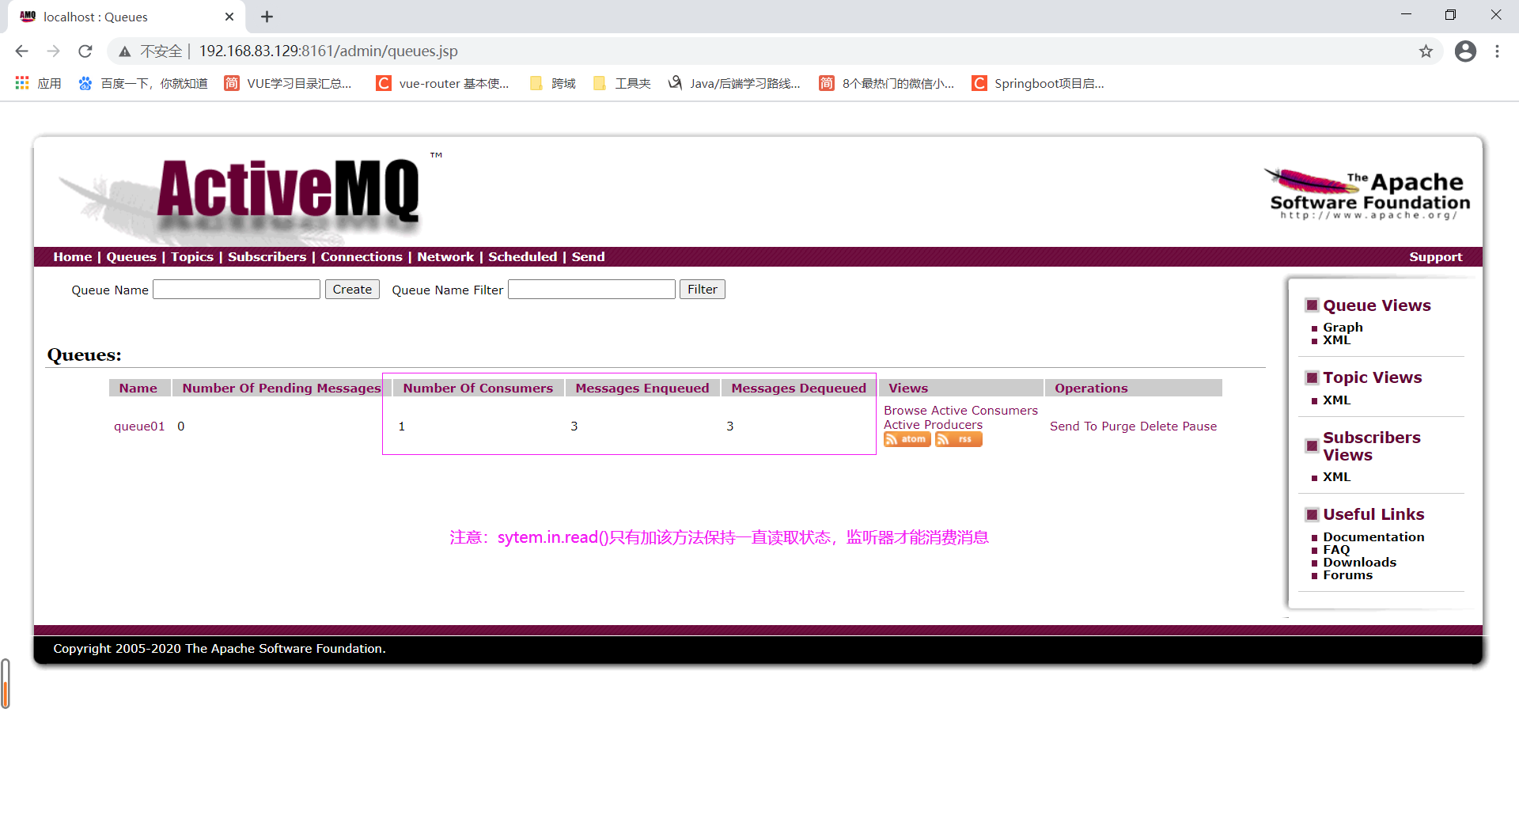Image resolution: width=1519 pixels, height=815 pixels.
Task: Click the Create button
Action: [352, 290]
